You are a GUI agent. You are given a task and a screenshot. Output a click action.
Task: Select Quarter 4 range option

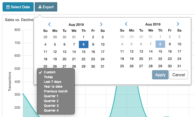click(56, 110)
